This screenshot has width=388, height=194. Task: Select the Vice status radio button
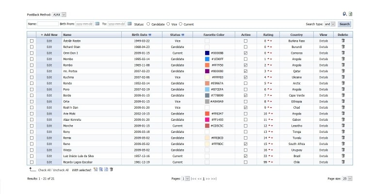pyautogui.click(x=168, y=24)
